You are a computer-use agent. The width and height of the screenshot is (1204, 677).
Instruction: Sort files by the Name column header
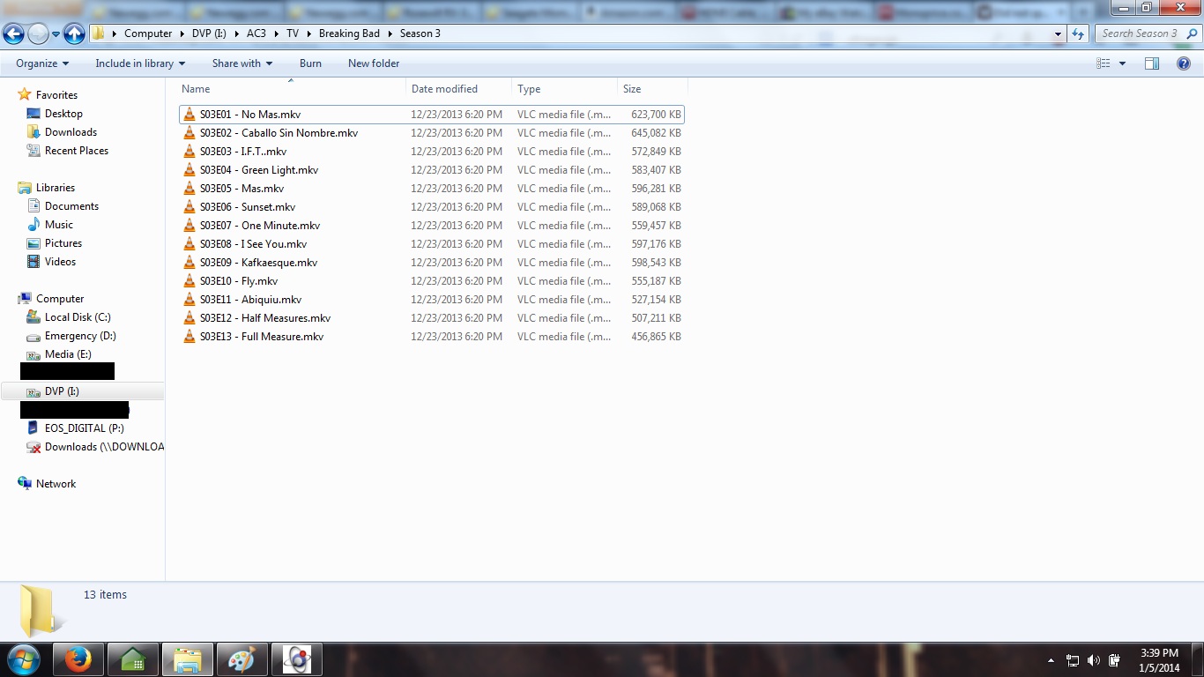click(x=292, y=89)
